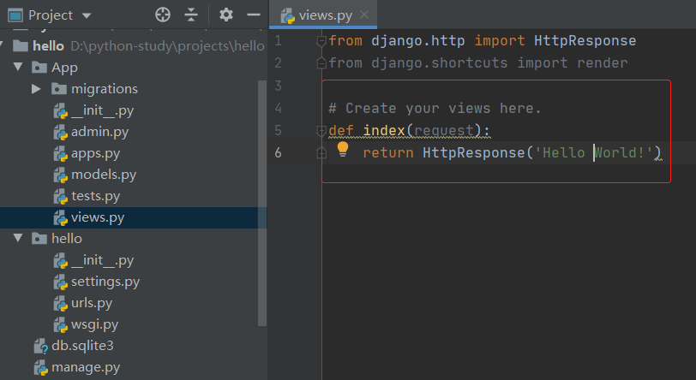
Task: Select the manage.py file icon
Action: coord(40,368)
